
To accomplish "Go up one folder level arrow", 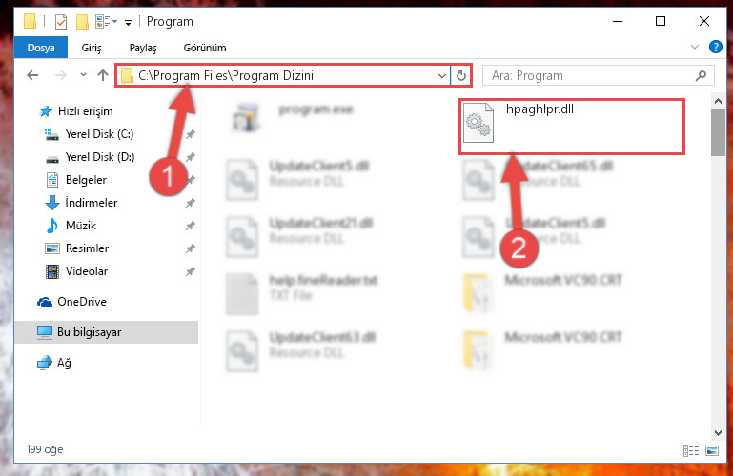I will click(x=103, y=75).
